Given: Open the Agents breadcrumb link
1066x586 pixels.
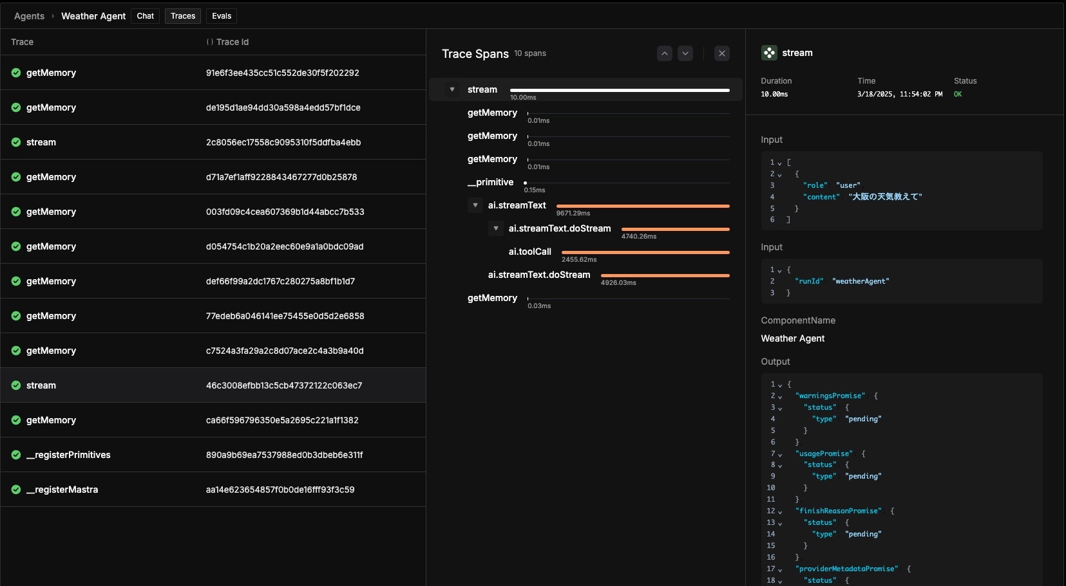Looking at the screenshot, I should [30, 16].
